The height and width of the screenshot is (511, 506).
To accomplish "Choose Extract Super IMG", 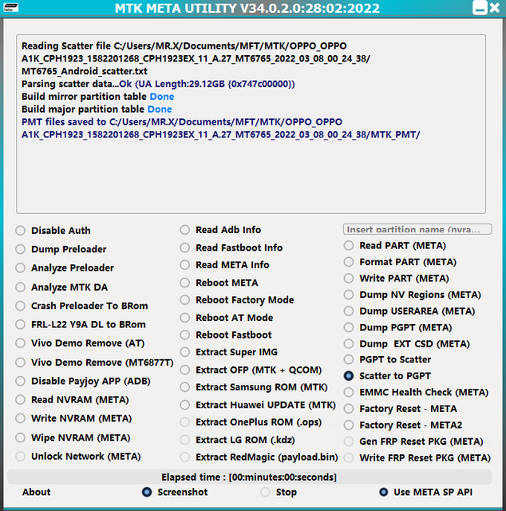I will tap(184, 352).
